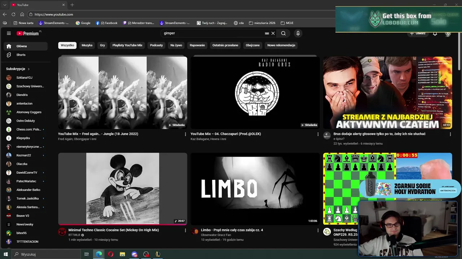Open options menu for Chaczapuri mix
Image resolution: width=462 pixels, height=259 pixels.
(x=318, y=134)
